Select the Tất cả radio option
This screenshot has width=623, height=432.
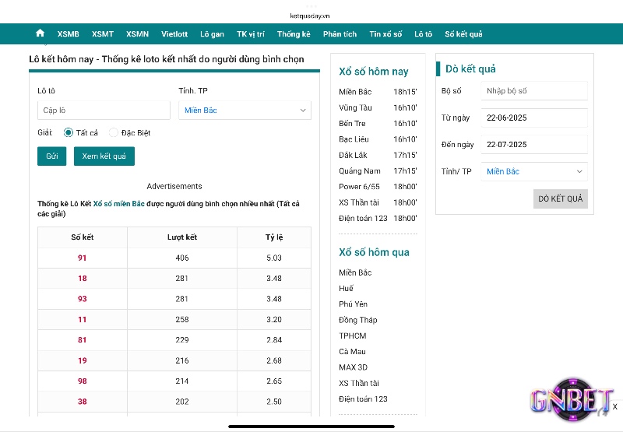69,132
